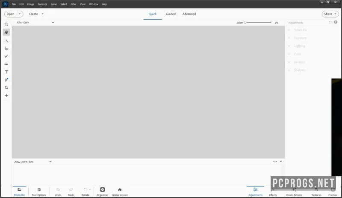This screenshot has width=342, height=198.
Task: Switch to the Guided mode tab
Action: coord(171,14)
